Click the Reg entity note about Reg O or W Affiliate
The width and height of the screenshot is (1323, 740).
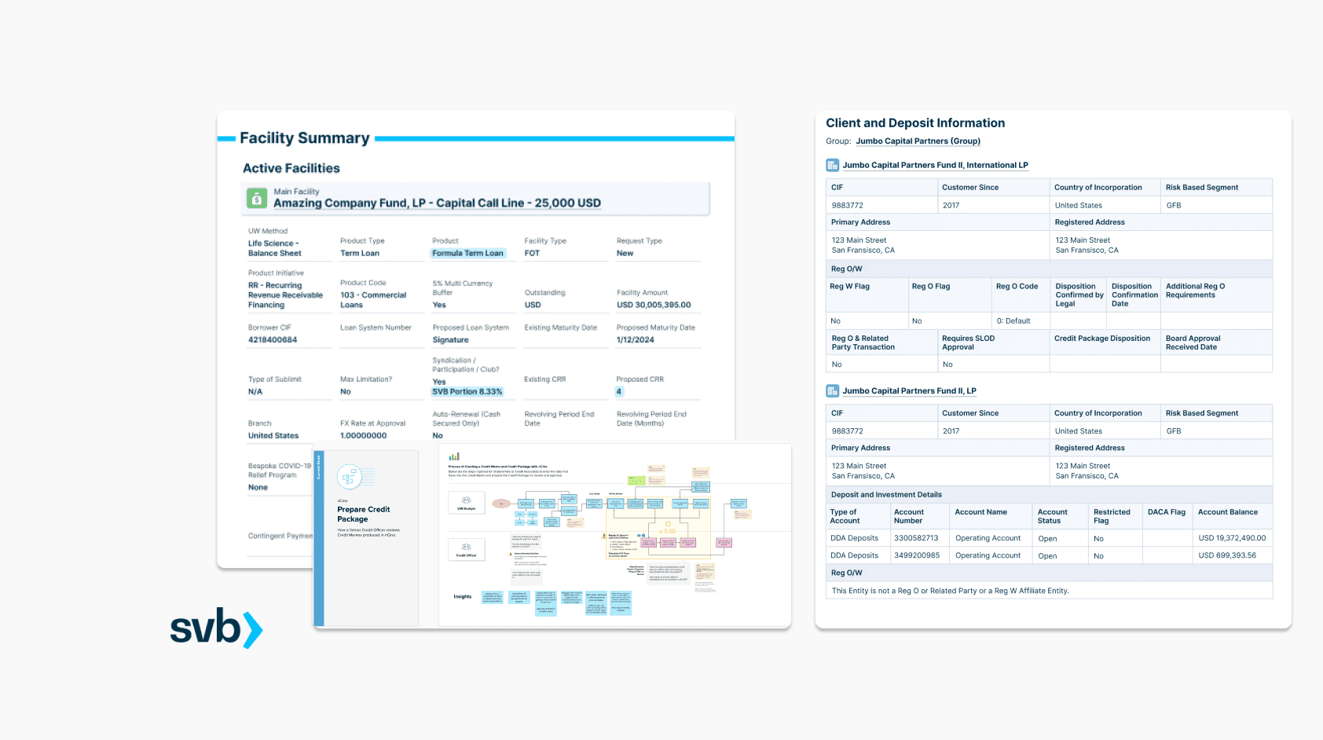click(x=950, y=591)
